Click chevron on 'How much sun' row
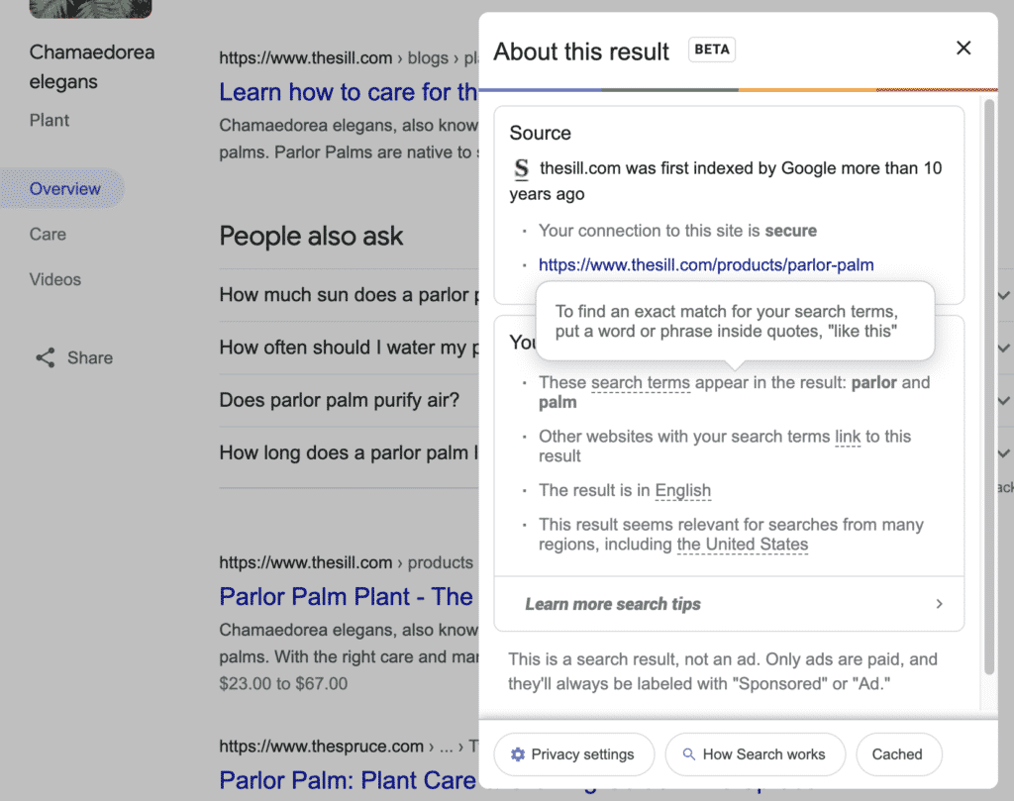Viewport: 1014px width, 801px height. coord(1004,295)
